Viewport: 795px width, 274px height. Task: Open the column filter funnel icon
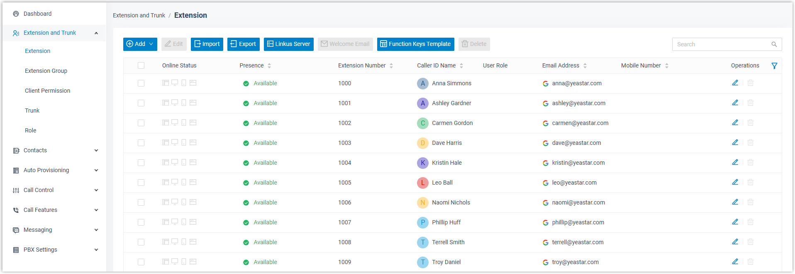(x=774, y=66)
